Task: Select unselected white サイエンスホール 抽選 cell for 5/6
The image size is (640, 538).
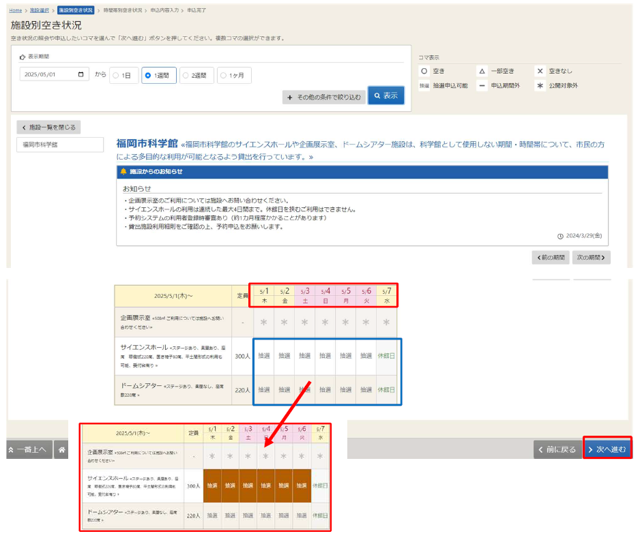Action: (366, 356)
